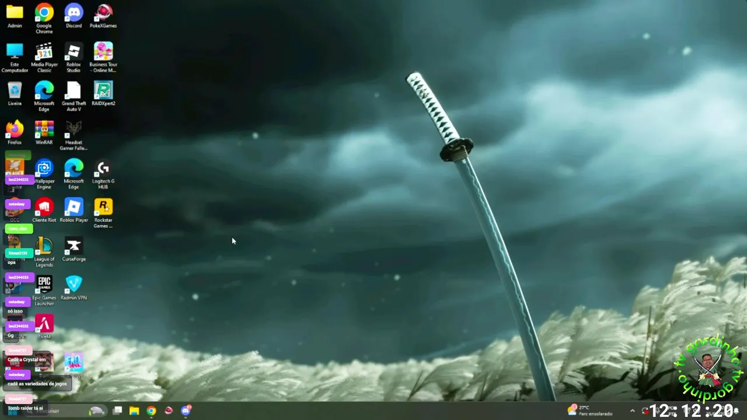Open the Cliente Riot desktop shortcut
Viewport: 747px width, 420px height.
point(44,211)
